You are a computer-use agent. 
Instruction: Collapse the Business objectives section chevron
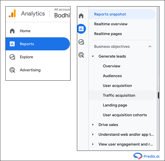click(x=150, y=47)
